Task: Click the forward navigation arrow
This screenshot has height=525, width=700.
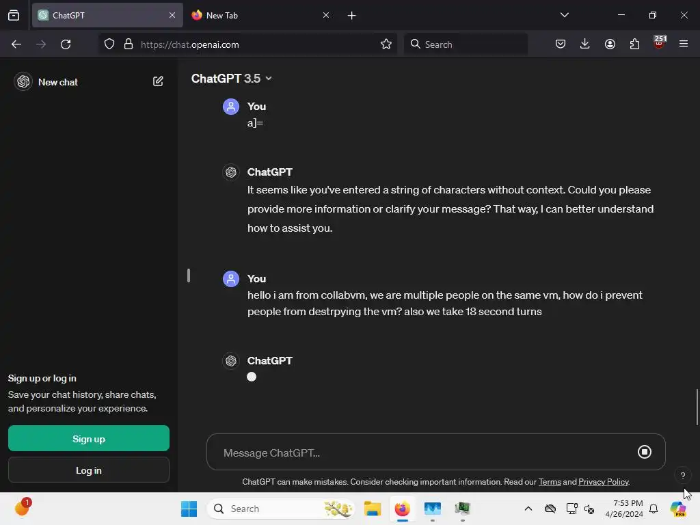Action: [41, 44]
